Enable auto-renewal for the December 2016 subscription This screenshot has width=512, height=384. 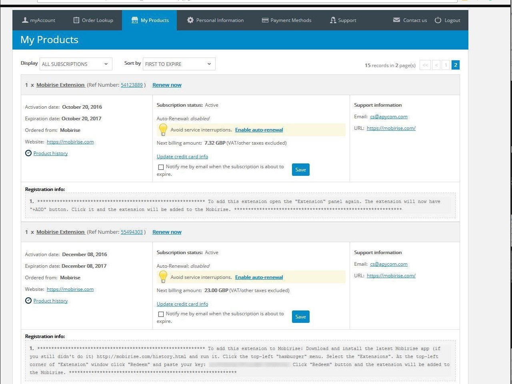click(x=259, y=277)
